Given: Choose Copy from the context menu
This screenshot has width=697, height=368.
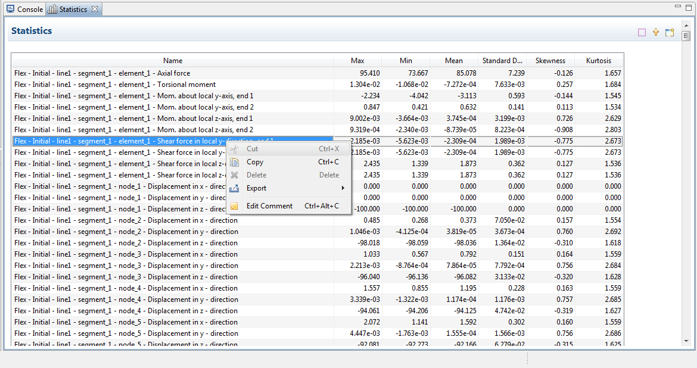Looking at the screenshot, I should click(x=255, y=162).
